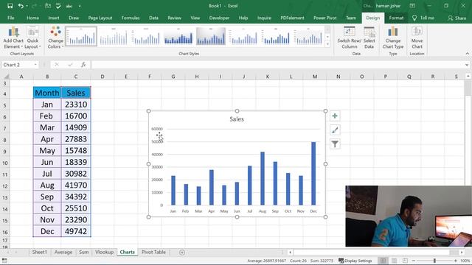Click the Move Chart button

click(417, 38)
